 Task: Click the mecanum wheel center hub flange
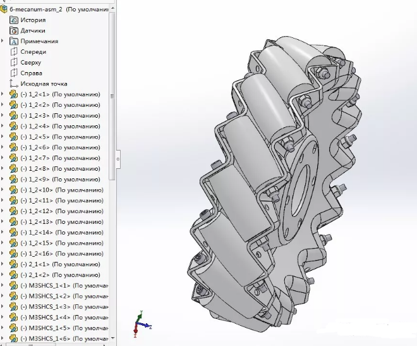pos(298,189)
